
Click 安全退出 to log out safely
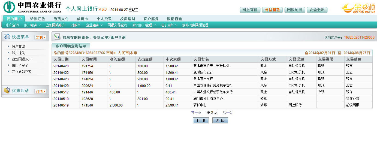coord(317,10)
